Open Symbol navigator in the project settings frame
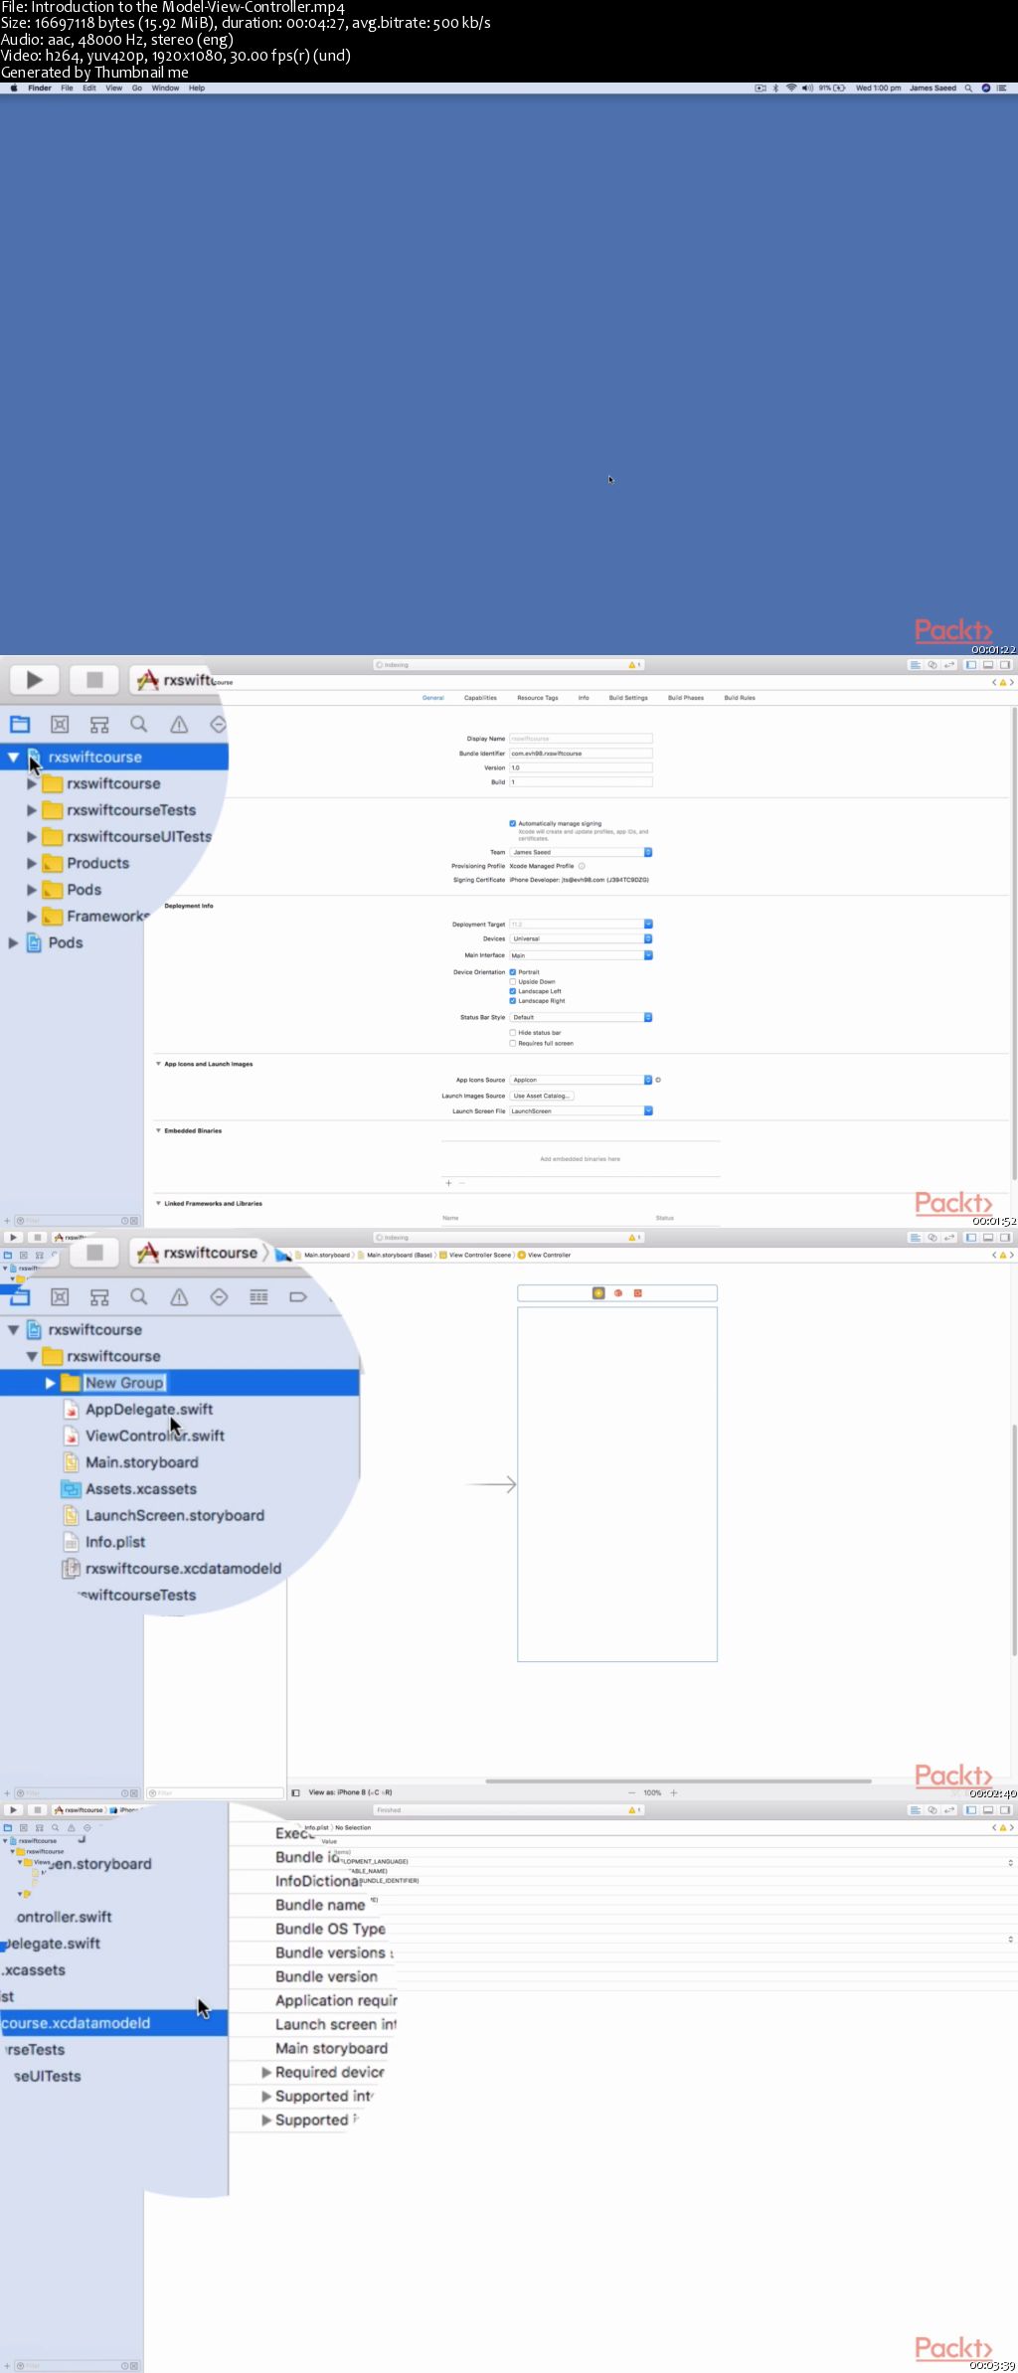 click(x=99, y=724)
